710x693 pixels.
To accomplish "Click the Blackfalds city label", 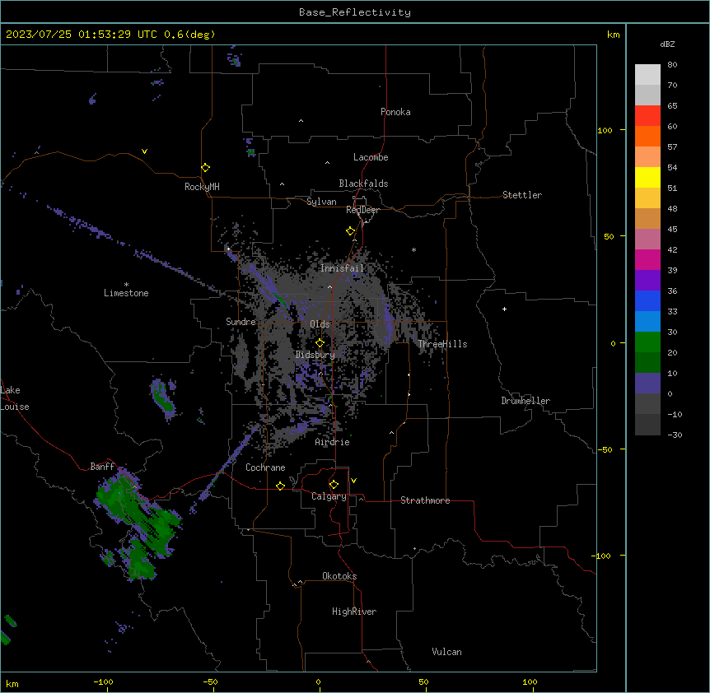I will pyautogui.click(x=363, y=184).
